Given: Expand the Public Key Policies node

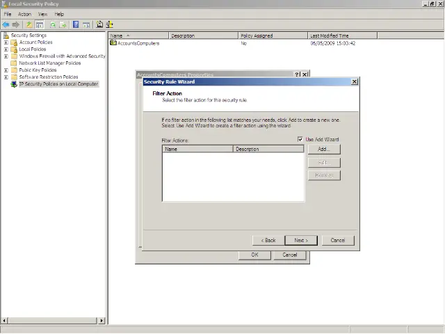Looking at the screenshot, I should pos(6,70).
